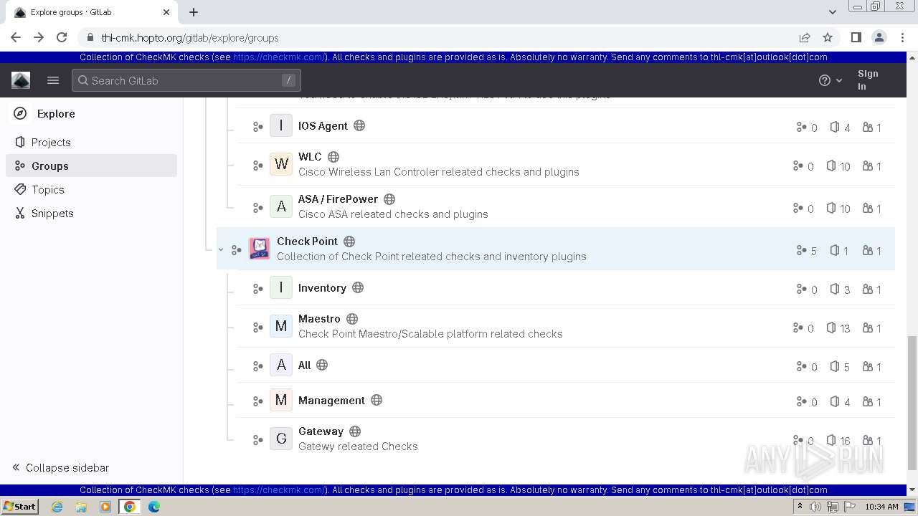918x516 pixels.
Task: Click the checkmk.com link in top banner
Action: coord(280,57)
